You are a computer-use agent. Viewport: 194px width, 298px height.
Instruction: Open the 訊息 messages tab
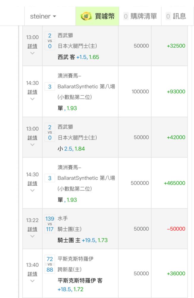pyautogui.click(x=176, y=16)
